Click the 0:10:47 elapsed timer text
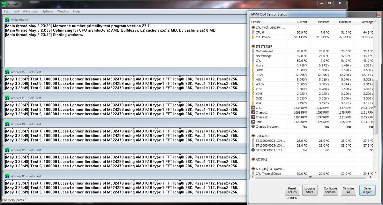 point(292,199)
